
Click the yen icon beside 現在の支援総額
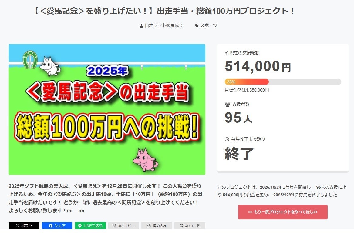[x=226, y=53]
